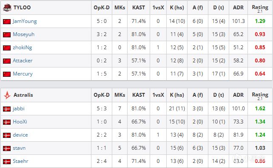This screenshot has height=168, width=273.
Task: Open JamYoung's player profile link
Action: [x=25, y=21]
